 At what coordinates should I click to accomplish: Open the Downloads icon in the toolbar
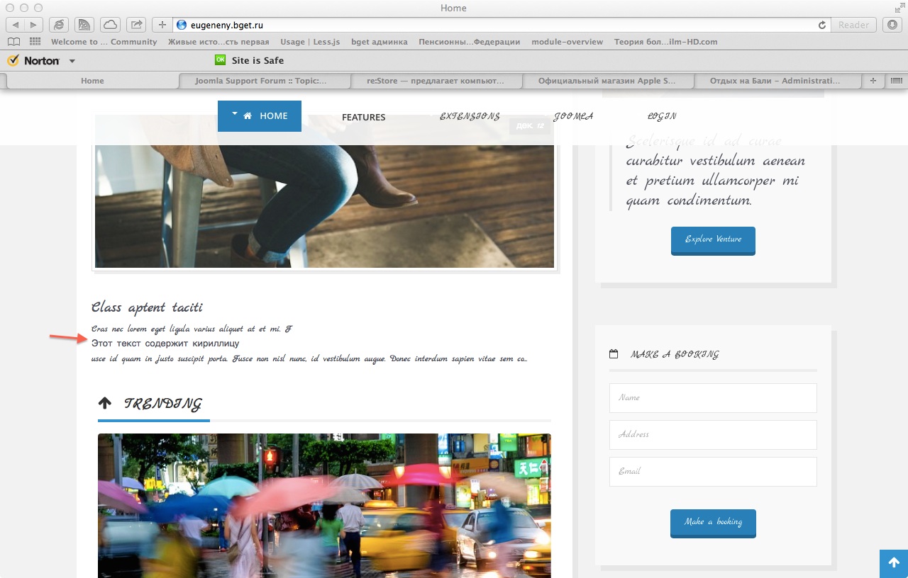[892, 25]
